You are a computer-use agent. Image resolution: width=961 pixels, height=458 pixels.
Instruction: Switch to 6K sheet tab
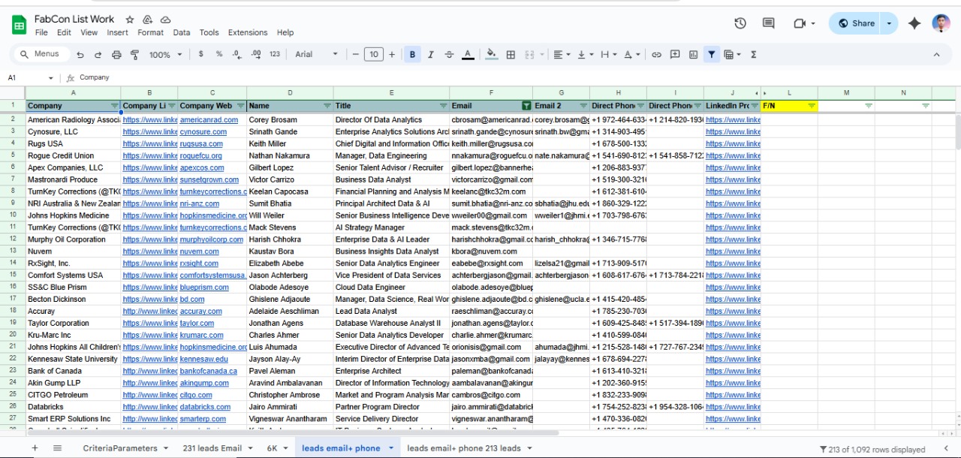tap(277, 448)
